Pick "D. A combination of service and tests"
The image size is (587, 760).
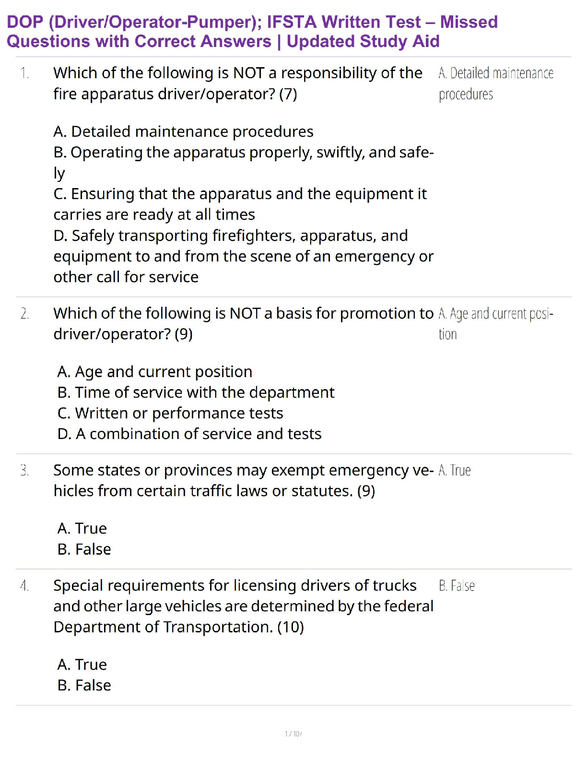(189, 434)
